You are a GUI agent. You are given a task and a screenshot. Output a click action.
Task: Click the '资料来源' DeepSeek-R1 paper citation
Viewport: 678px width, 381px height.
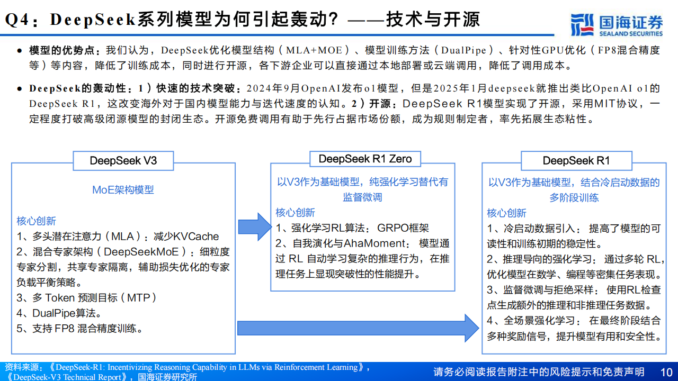tap(188, 367)
